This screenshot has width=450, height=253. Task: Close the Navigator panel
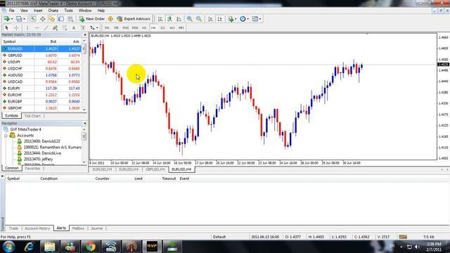(85, 124)
